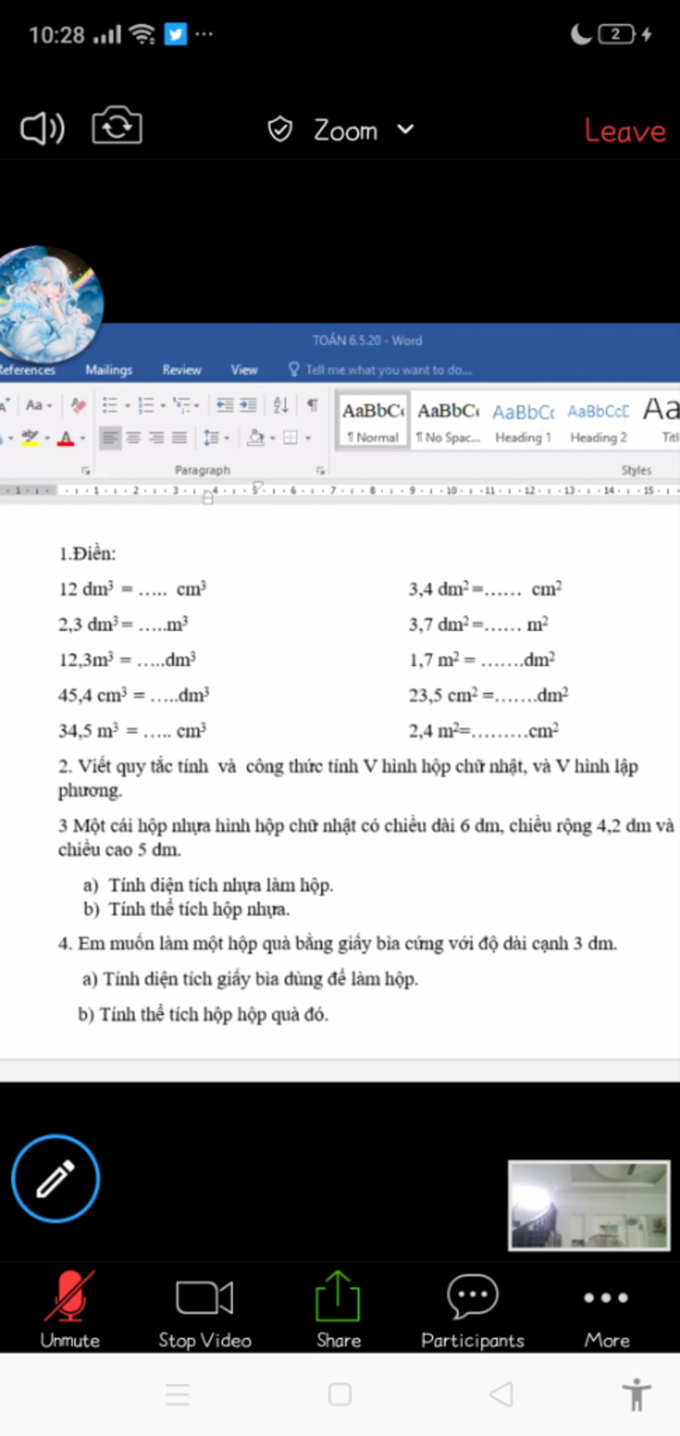The width and height of the screenshot is (680, 1436).
Task: Tap the Android home button
Action: click(340, 1394)
